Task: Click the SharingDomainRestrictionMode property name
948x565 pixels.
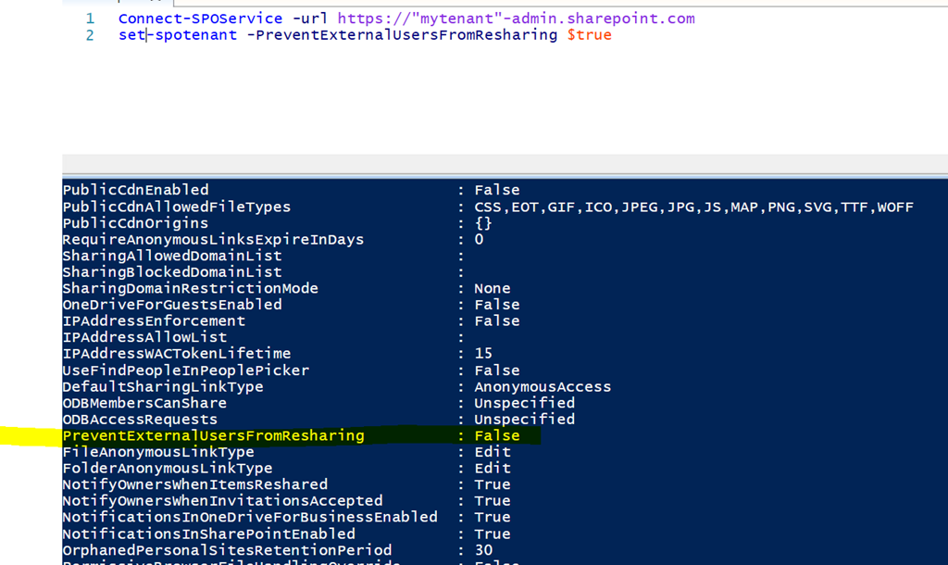Action: 190,288
